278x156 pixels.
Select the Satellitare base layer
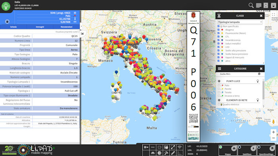[x=247, y=150]
